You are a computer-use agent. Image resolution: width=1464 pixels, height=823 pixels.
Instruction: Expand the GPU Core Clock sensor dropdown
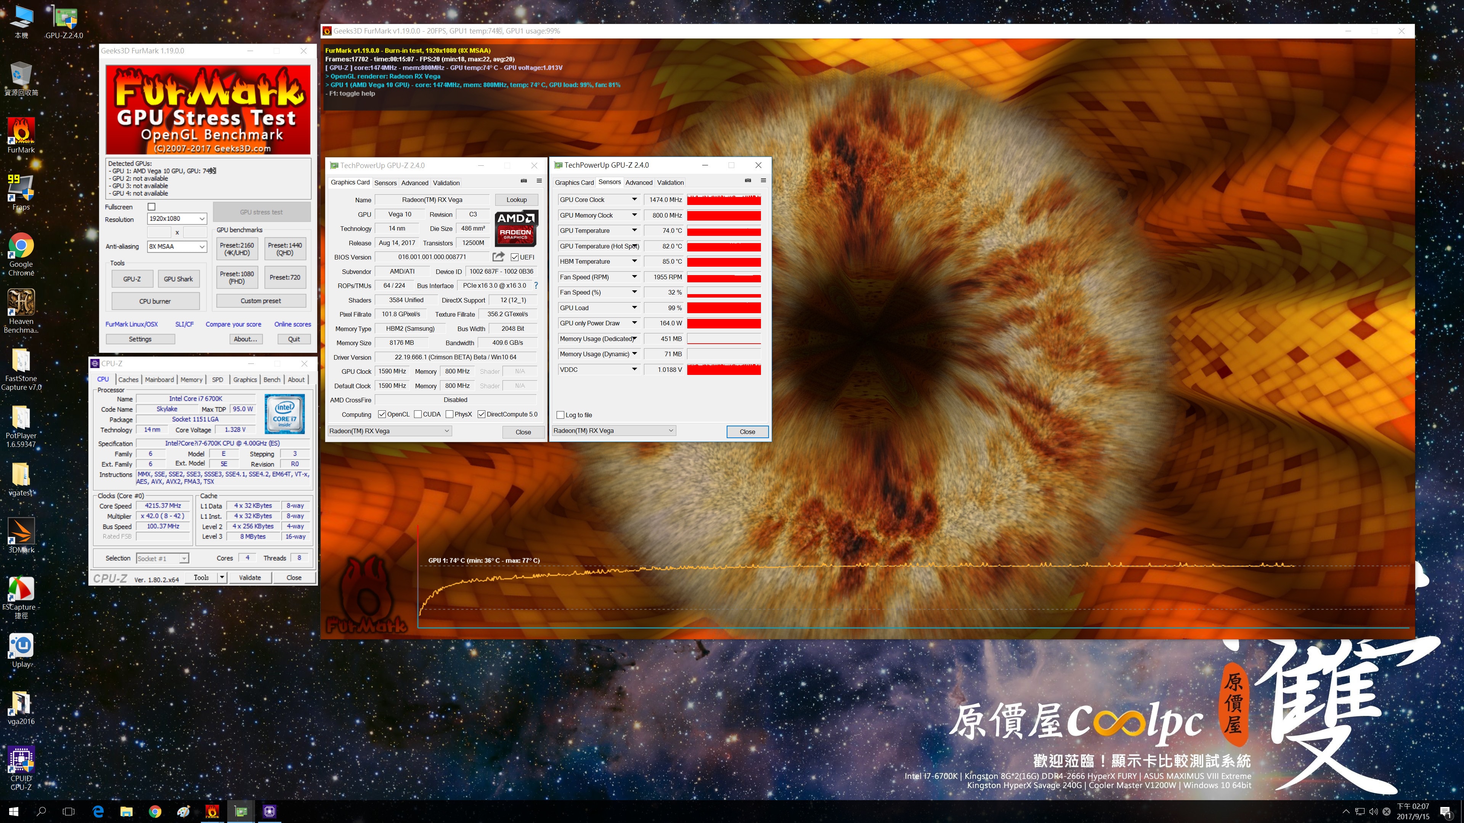(634, 199)
